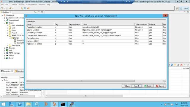This screenshot has width=190, height=107.
Task: Collapse the Basic property group
Action: click(2, 80)
